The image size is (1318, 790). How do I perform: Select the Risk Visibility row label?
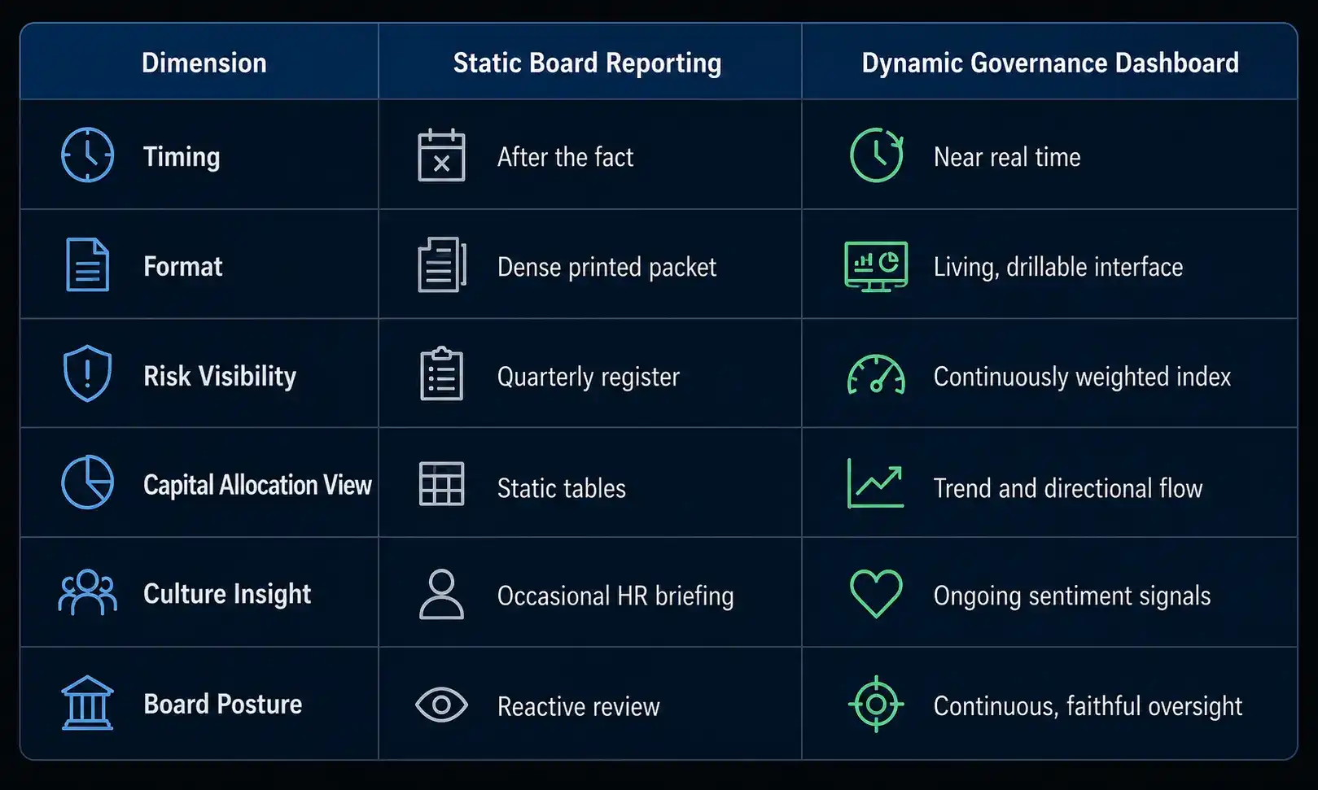pos(220,376)
